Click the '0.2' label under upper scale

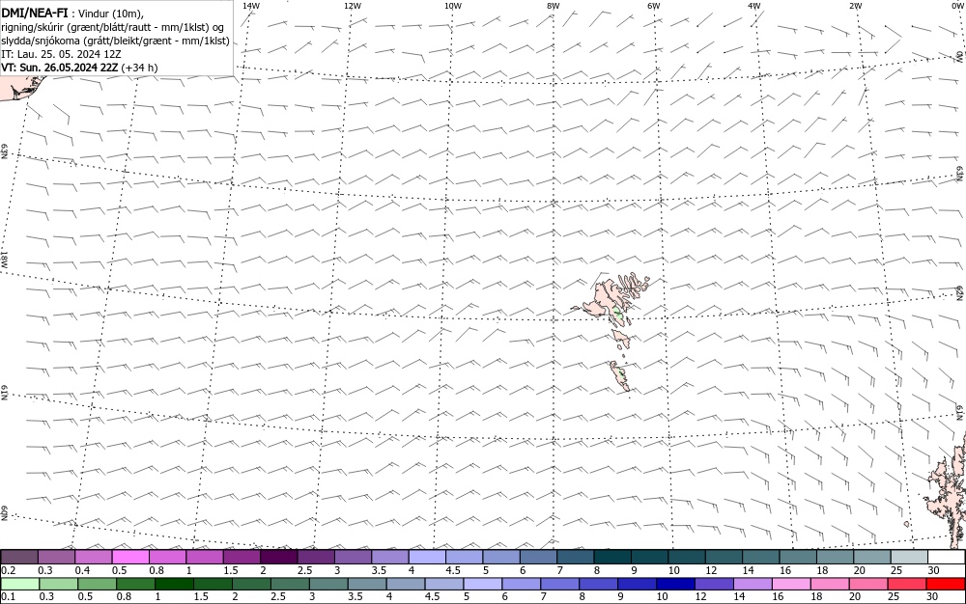tap(9, 570)
